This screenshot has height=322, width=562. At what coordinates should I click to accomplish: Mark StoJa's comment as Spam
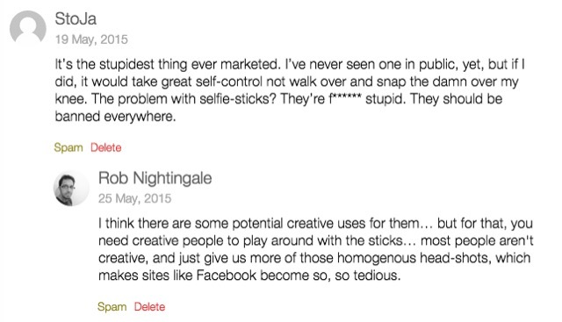point(68,147)
